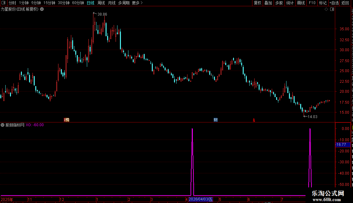Click the 12 month marker on the time axis
This screenshot has height=203, width=353.
[62, 199]
